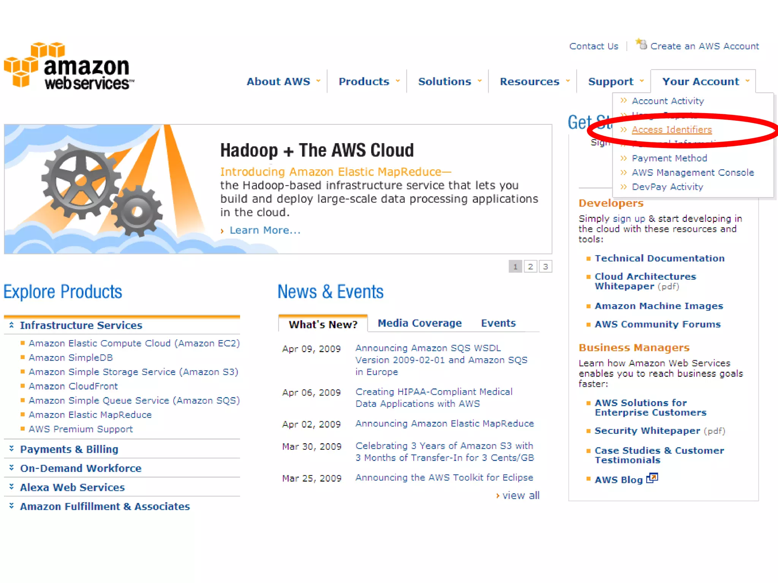Screen dimensions: 778x583
Task: Click the view all news link
Action: pyautogui.click(x=521, y=495)
